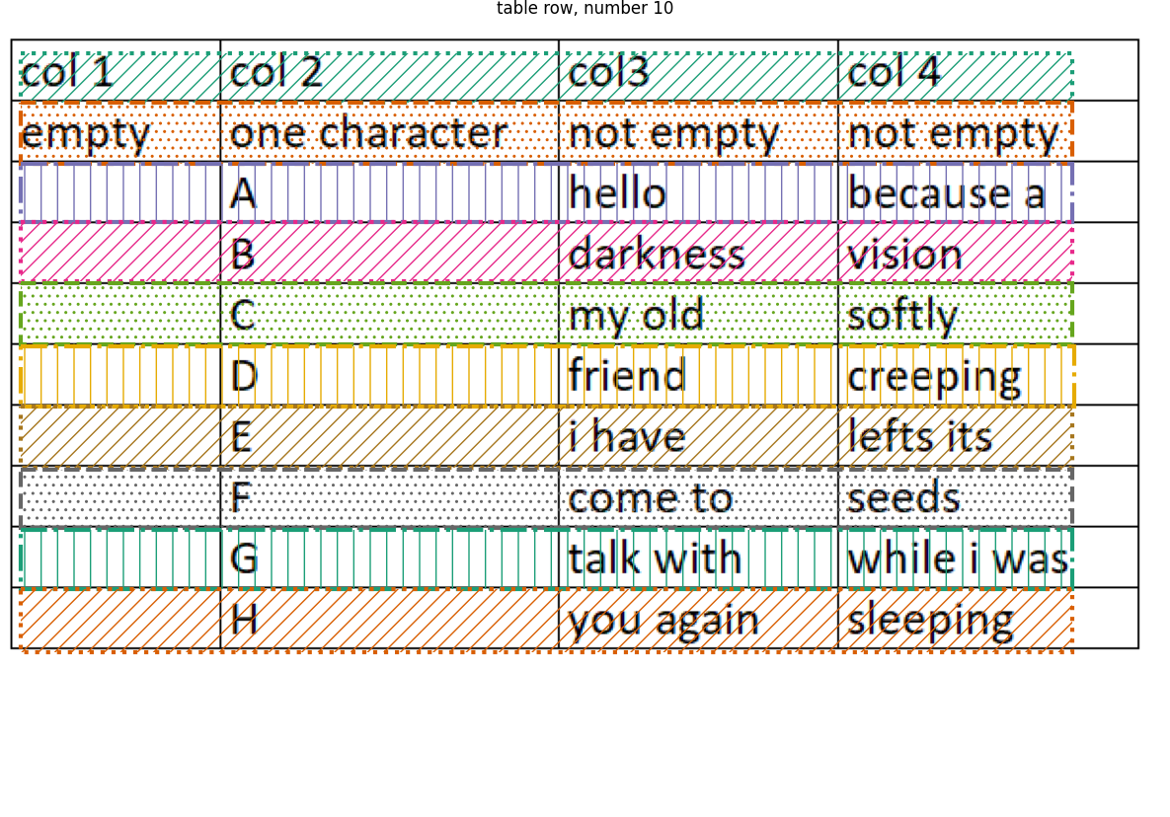1170x817 pixels.
Task: Select the 'col 4' header cell
Action: click(x=988, y=70)
